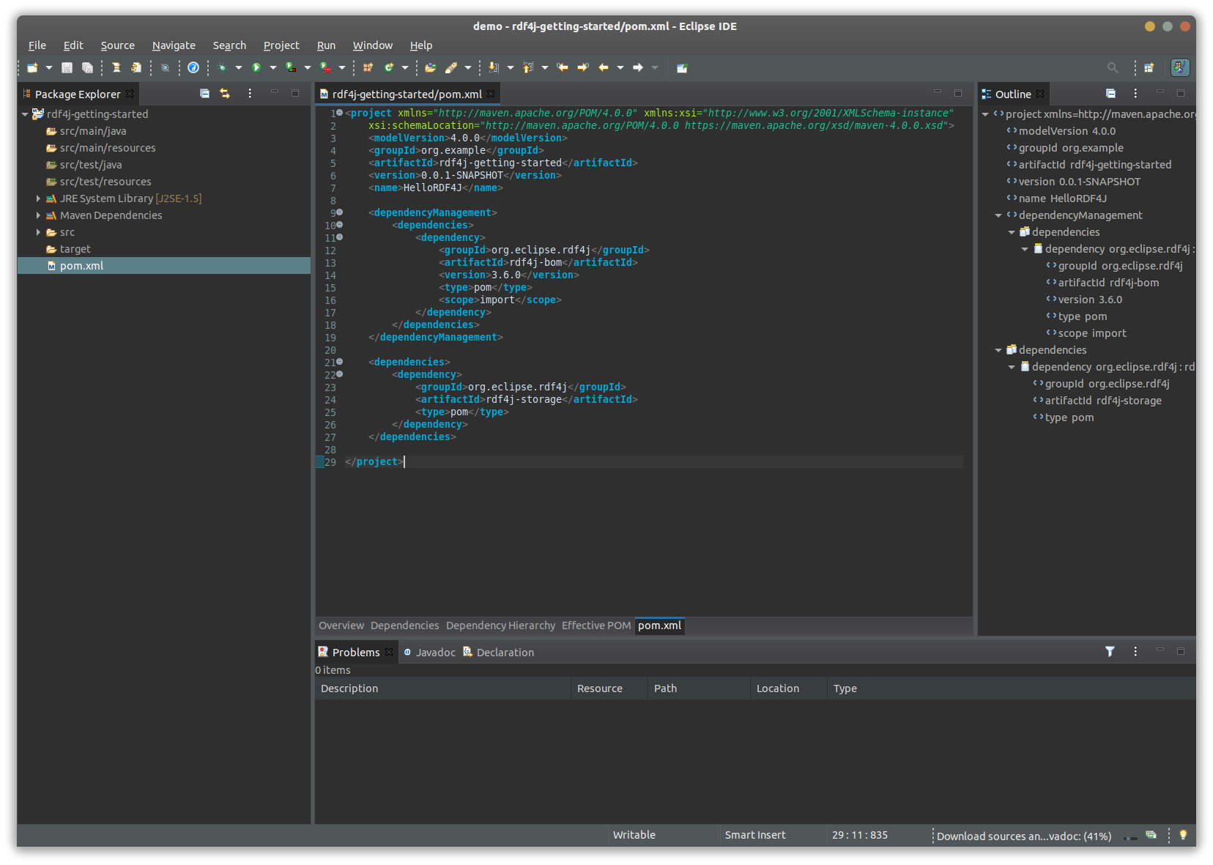Place cursor in line 29 of editor
The width and height of the screenshot is (1213, 865).
[x=653, y=461]
